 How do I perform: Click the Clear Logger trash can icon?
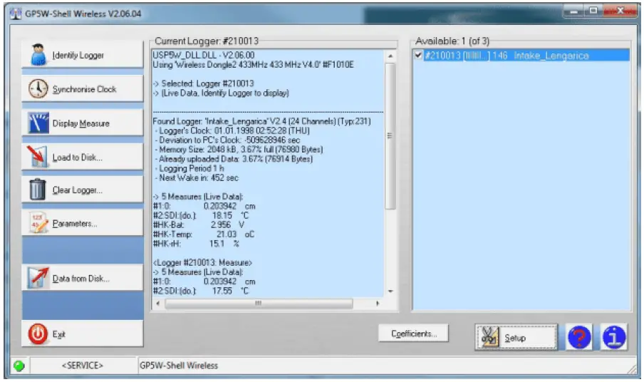click(x=38, y=190)
